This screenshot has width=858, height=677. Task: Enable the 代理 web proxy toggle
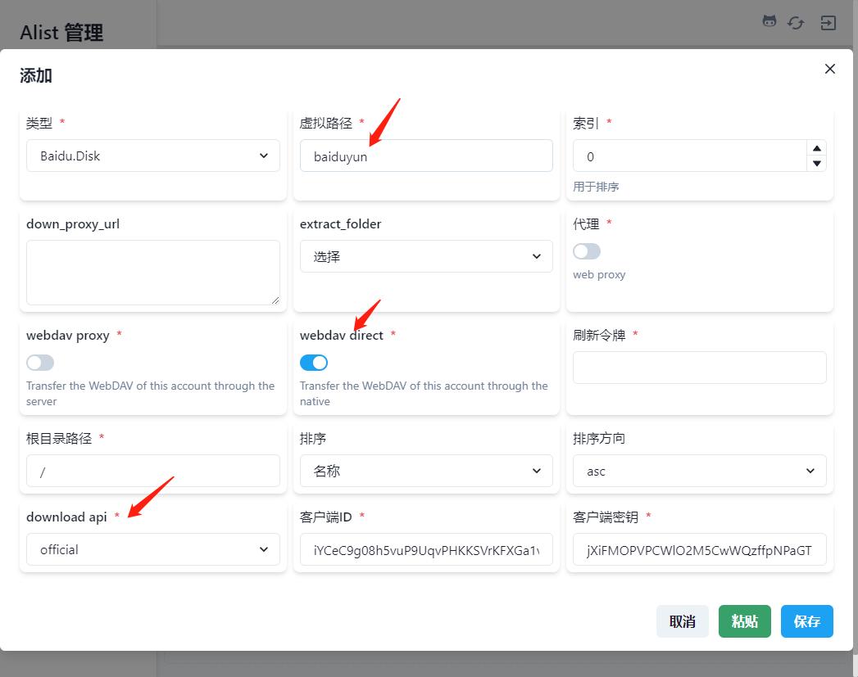[587, 251]
